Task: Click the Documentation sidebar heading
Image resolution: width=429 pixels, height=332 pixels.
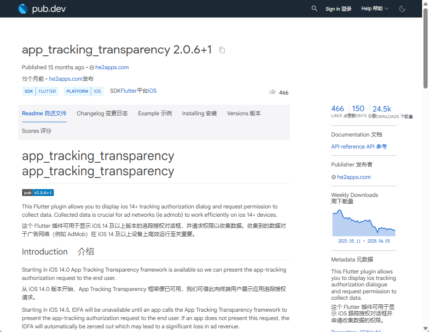Action: 357,135
